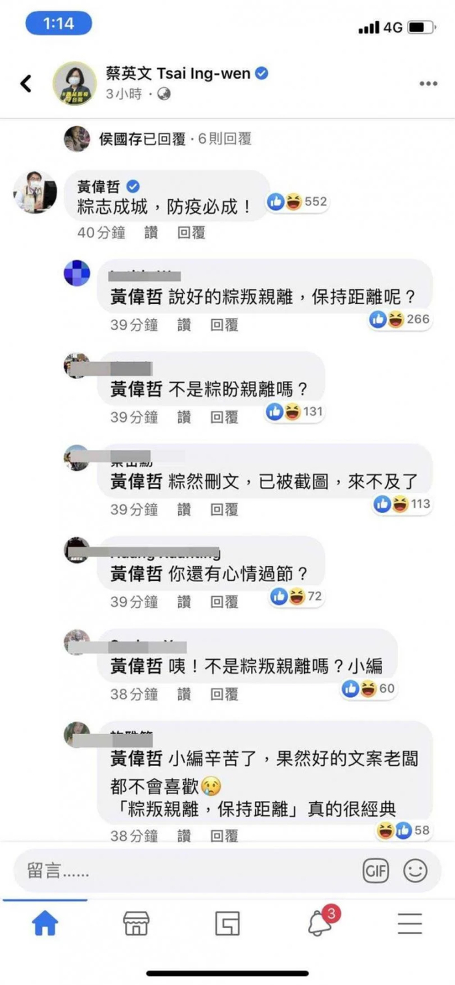Like the comment 粽志成城，防疫必成！
The width and height of the screenshot is (455, 985).
click(151, 233)
